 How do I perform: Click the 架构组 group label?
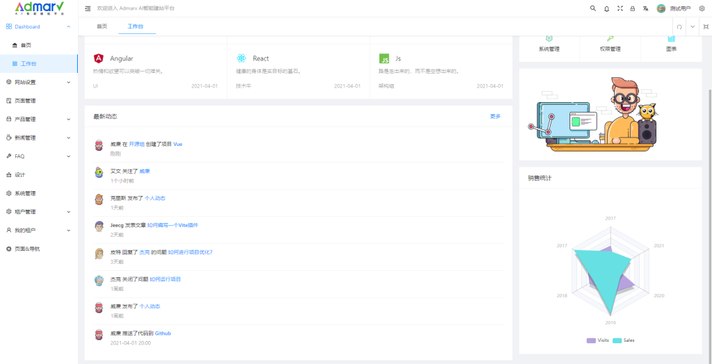[386, 85]
